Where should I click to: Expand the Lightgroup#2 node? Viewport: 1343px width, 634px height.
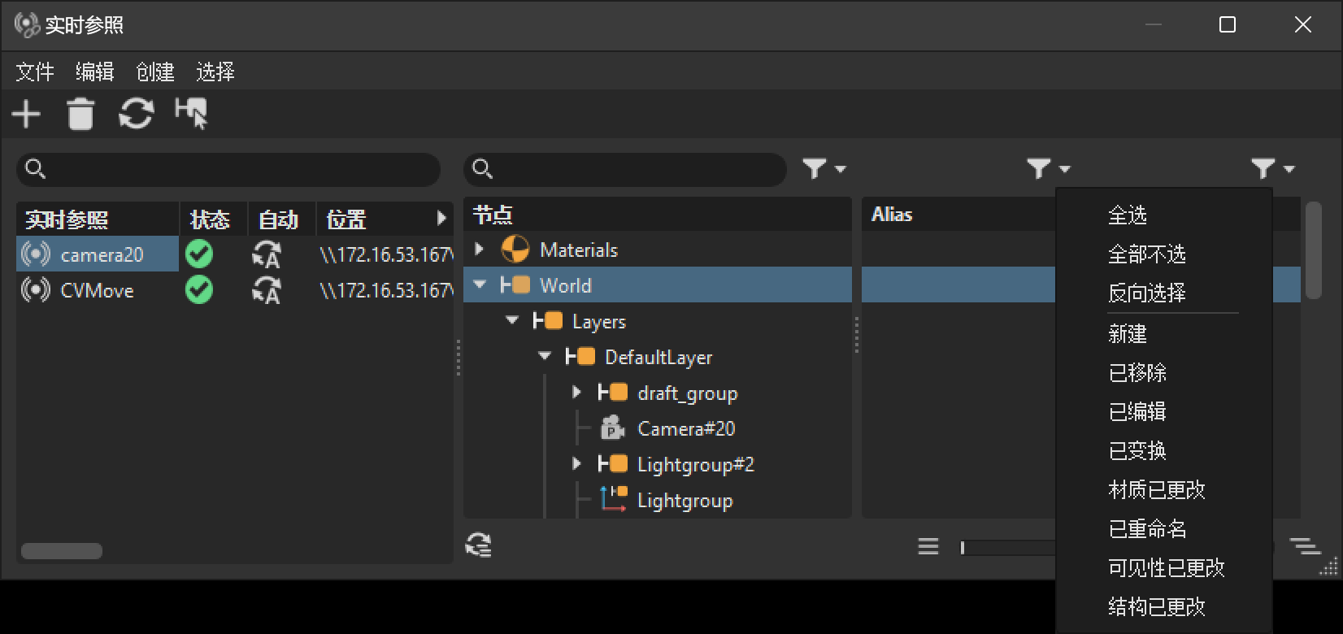click(577, 463)
